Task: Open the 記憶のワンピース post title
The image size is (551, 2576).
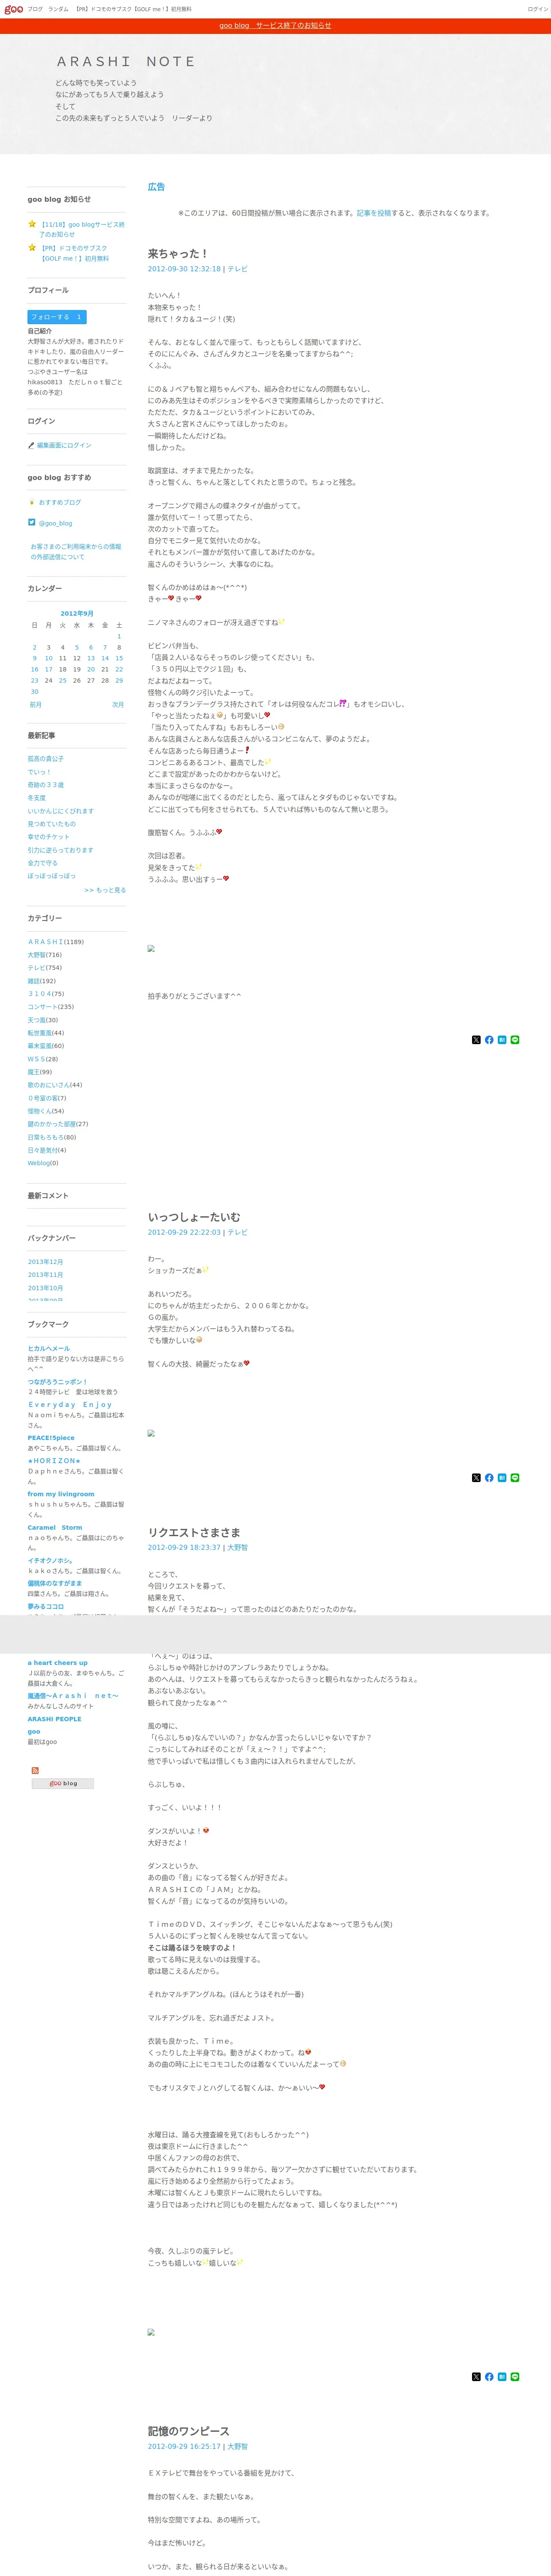Action: coord(189,2431)
